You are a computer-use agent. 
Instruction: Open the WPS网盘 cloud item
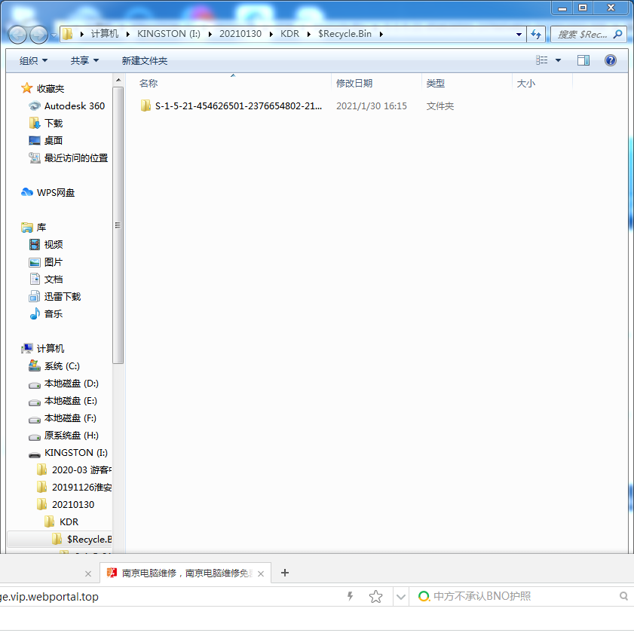(x=55, y=192)
